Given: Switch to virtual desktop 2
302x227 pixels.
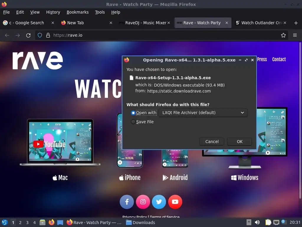Looking at the screenshot, I should tap(20, 223).
